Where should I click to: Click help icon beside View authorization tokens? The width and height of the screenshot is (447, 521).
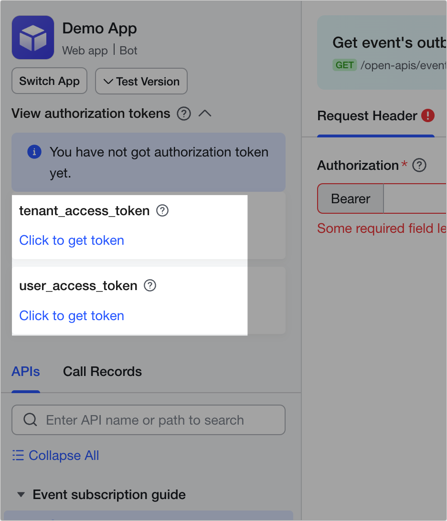pyautogui.click(x=184, y=114)
